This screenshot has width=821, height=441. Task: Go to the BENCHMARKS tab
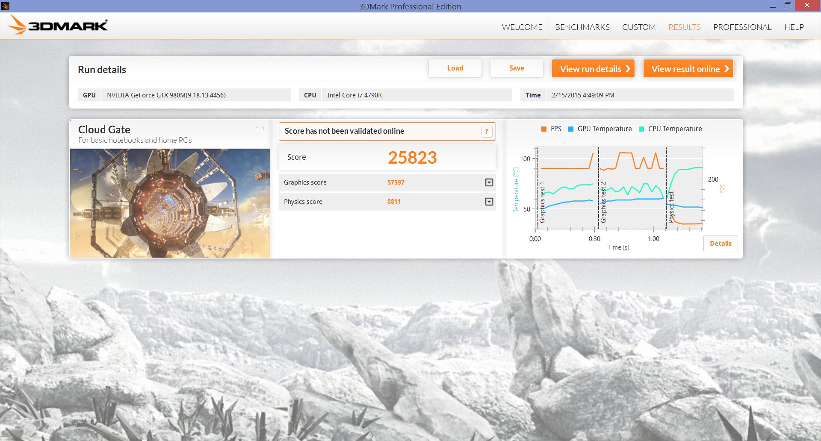point(582,27)
